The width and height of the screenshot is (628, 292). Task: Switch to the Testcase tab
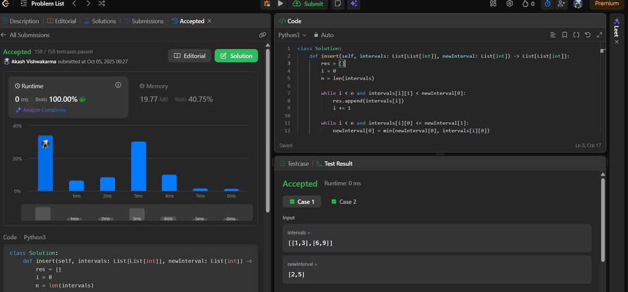click(294, 164)
